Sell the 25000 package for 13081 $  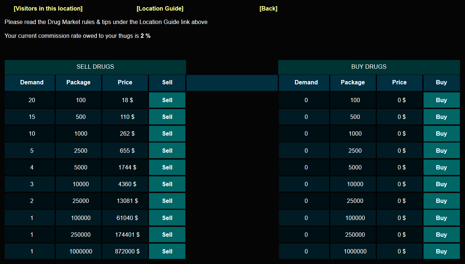click(x=167, y=201)
